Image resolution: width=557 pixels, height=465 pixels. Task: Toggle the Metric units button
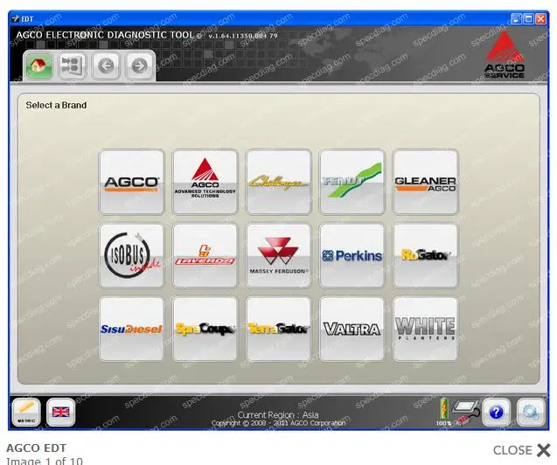pos(26,412)
